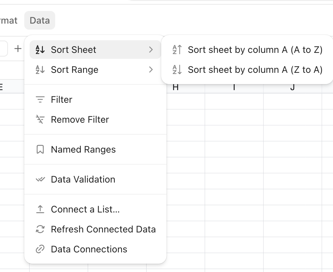
Task: Click the Named Ranges bookmark icon
Action: click(40, 149)
